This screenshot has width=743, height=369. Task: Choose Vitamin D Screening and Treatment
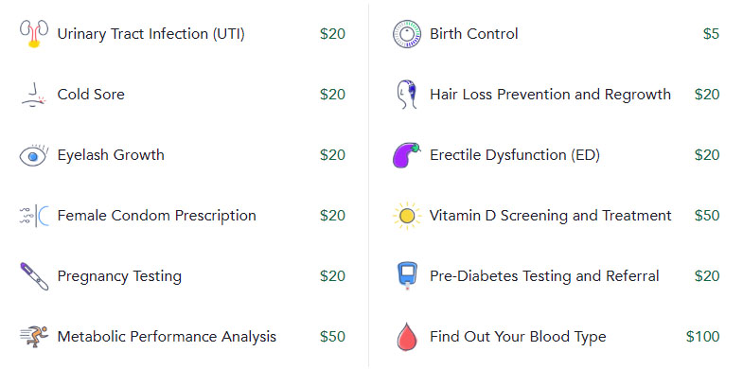pos(551,216)
